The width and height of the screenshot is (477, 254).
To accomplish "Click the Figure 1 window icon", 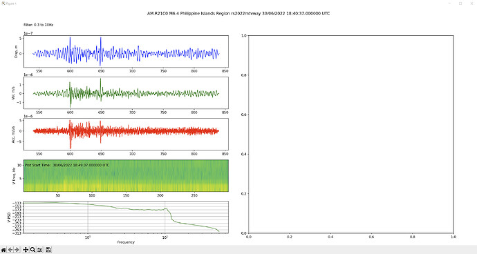I will click(x=3, y=3).
